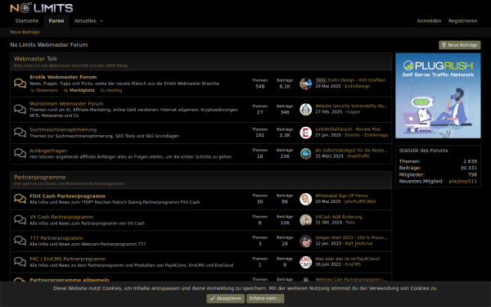Click Anmelden to log in

click(429, 21)
